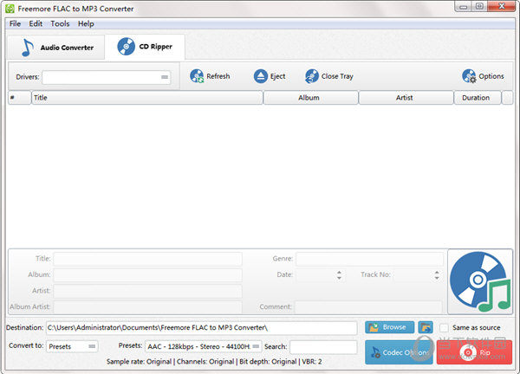Click the Sample rate status text

point(214,362)
